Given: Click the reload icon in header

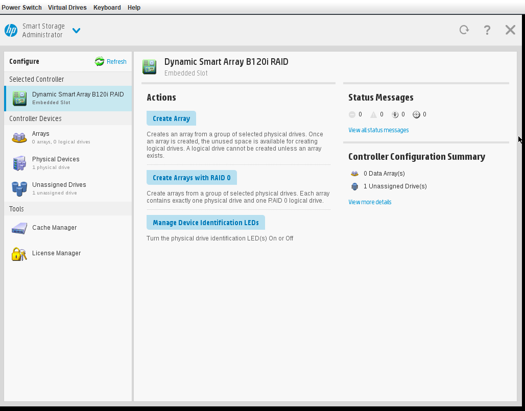Looking at the screenshot, I should pyautogui.click(x=464, y=30).
